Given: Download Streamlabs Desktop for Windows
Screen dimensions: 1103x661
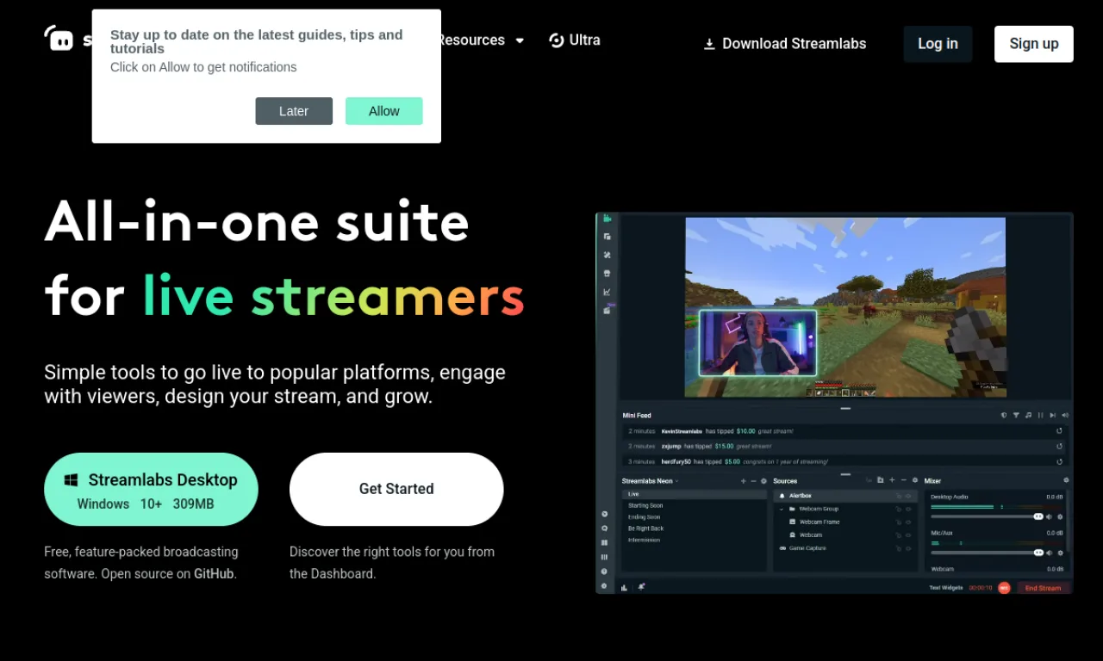Looking at the screenshot, I should (x=152, y=489).
